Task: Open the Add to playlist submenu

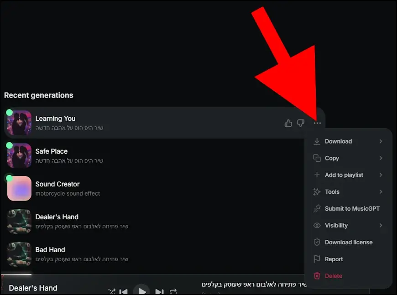Action: (344, 175)
